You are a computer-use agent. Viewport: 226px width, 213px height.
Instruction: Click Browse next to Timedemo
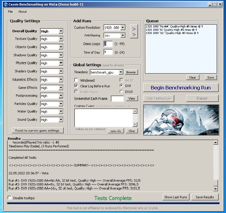(131, 72)
